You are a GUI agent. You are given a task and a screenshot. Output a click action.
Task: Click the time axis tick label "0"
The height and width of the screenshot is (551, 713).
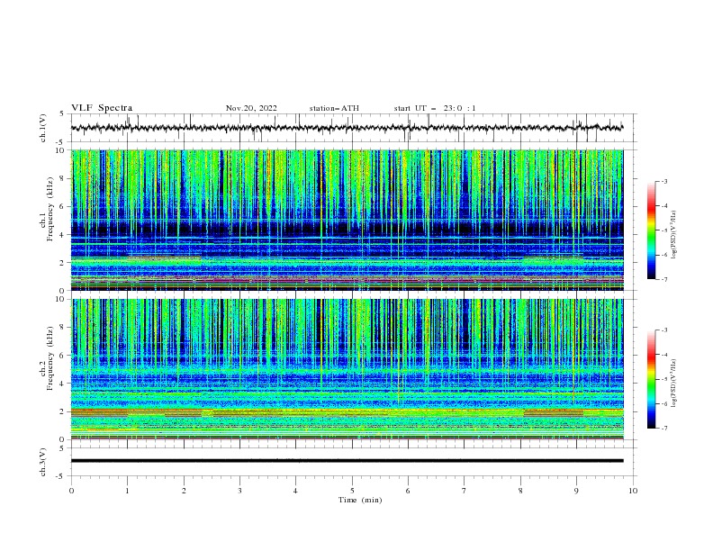(71, 491)
